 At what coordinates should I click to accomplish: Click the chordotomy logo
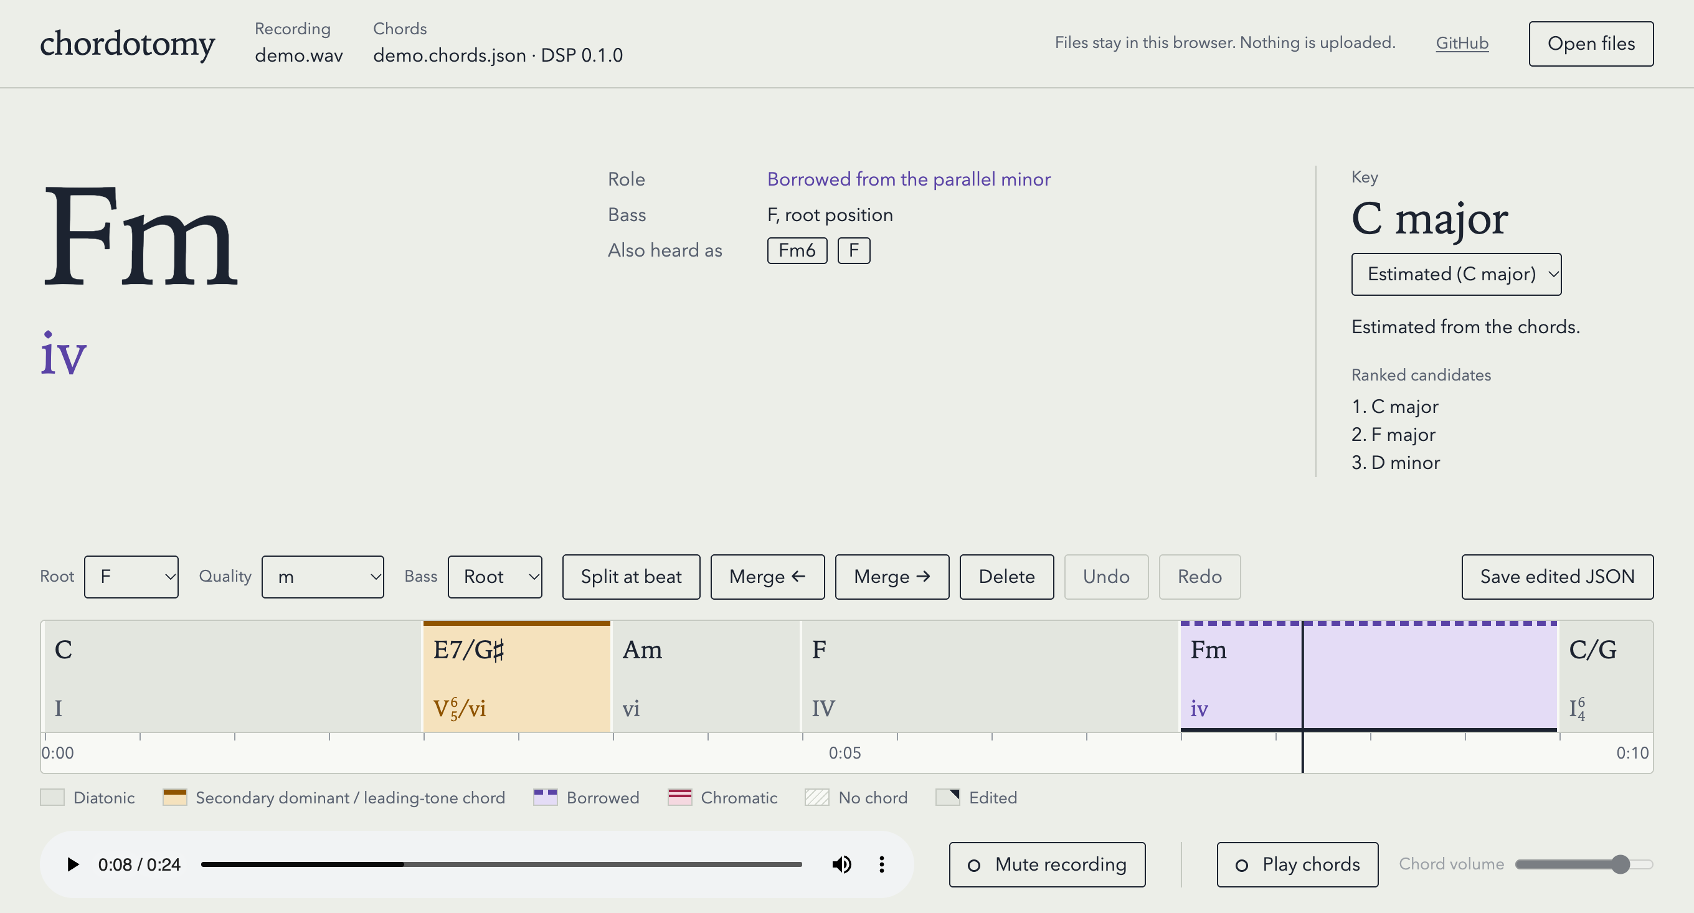pos(128,44)
